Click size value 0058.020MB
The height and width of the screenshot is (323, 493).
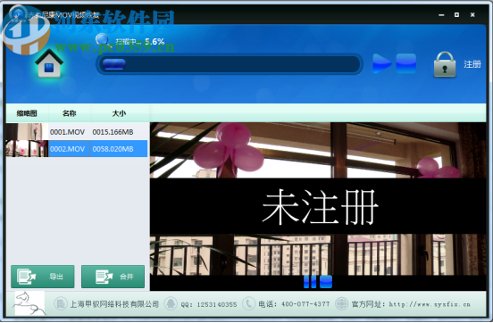pos(113,149)
